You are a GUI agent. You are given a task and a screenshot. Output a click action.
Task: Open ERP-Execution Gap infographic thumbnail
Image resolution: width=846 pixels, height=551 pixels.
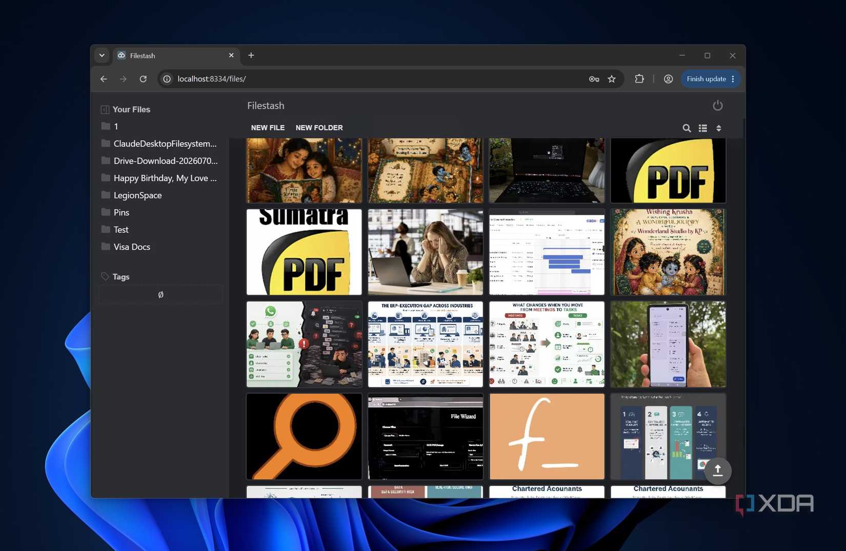[x=426, y=344]
